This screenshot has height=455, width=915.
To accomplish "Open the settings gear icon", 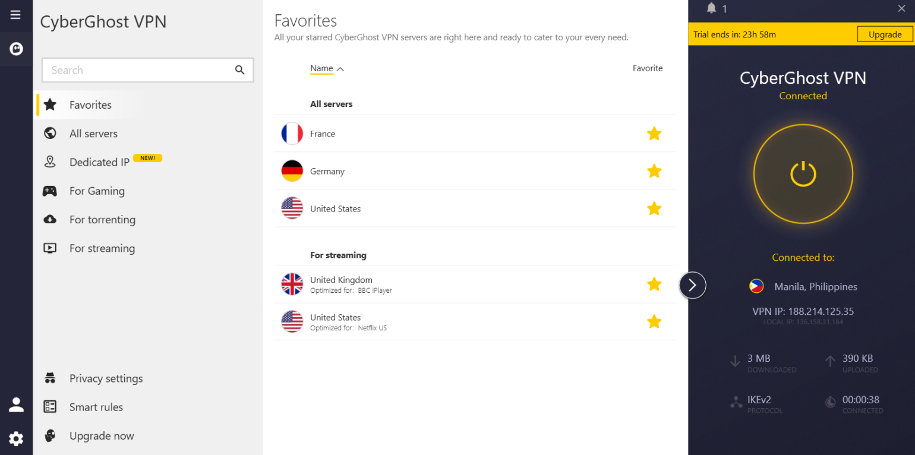I will click(15, 439).
